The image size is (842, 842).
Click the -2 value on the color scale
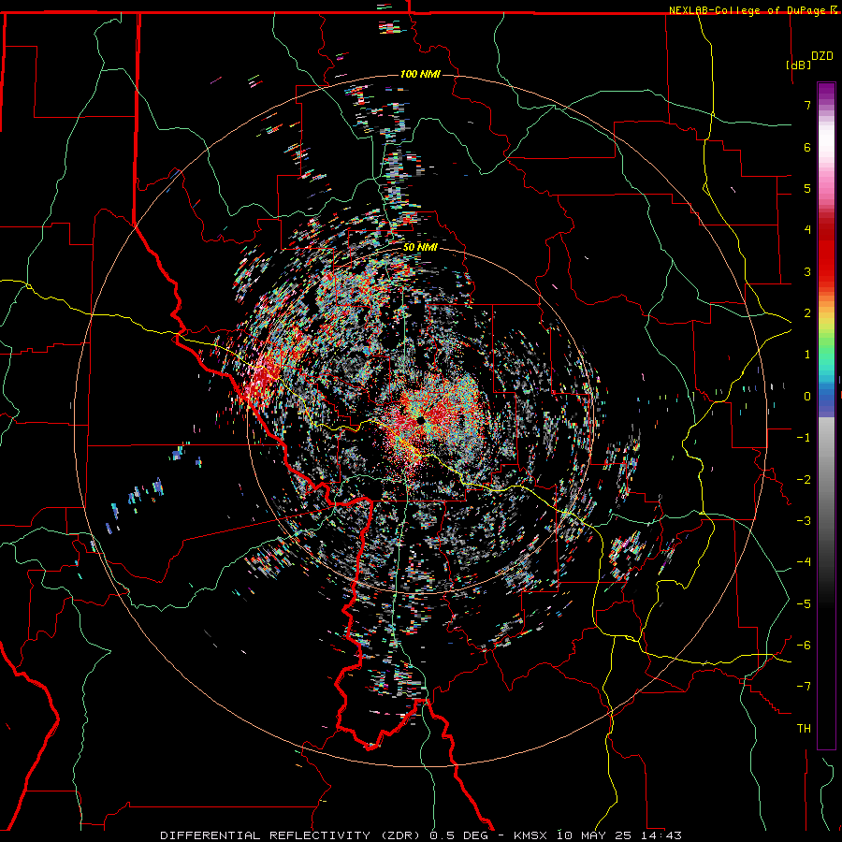click(x=804, y=480)
